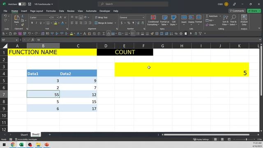Expand the Merge & Center dropdown arrow
The width and height of the screenshot is (263, 148).
pos(115,23)
